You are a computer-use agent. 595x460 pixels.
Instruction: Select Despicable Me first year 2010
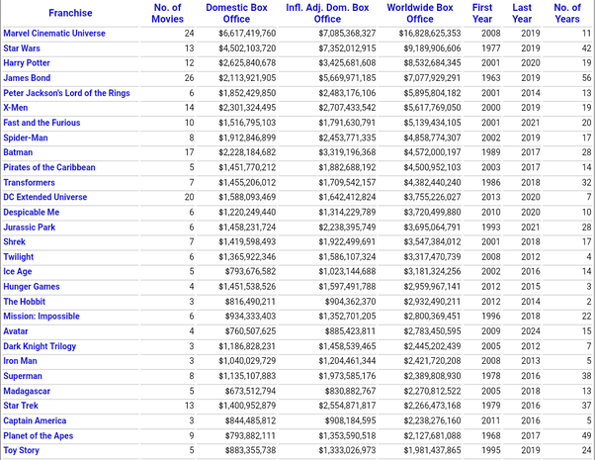(x=491, y=213)
